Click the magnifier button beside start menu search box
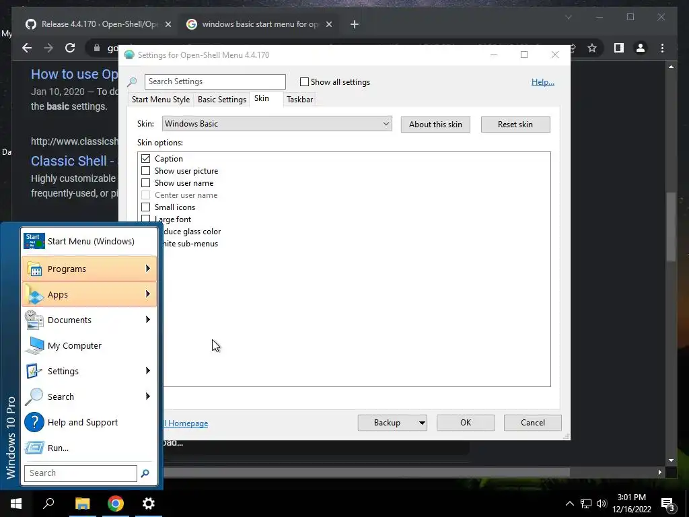 [x=145, y=473]
